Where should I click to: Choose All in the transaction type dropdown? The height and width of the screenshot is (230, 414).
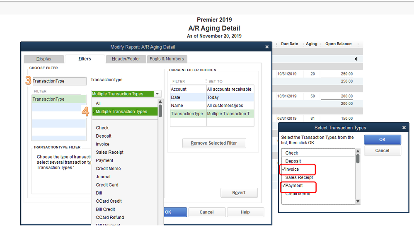tap(98, 103)
